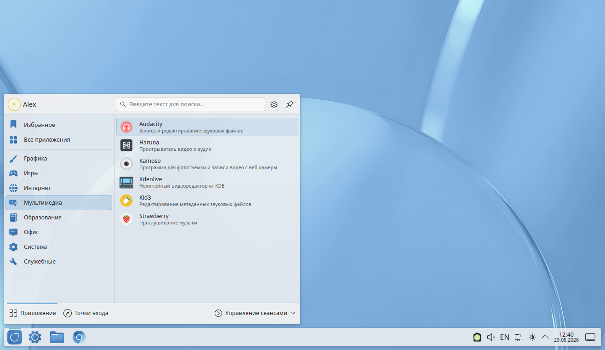Screen dimensions: 605x350
Task: Select the Интернет category
Action: coord(59,188)
